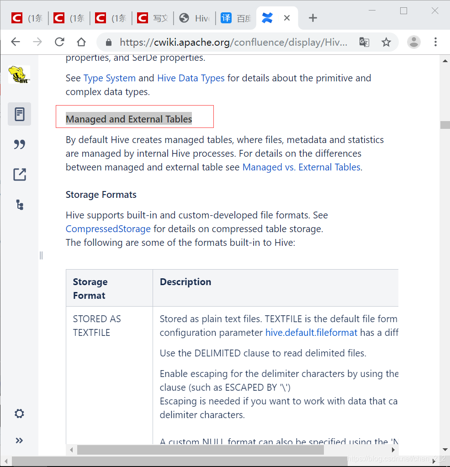Open the Blog quote icon in sidebar
The height and width of the screenshot is (467, 450).
[19, 144]
